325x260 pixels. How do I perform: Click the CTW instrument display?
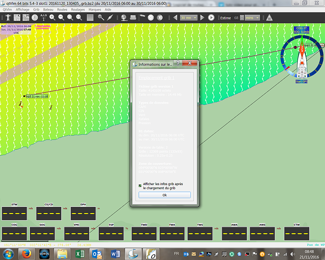click(x=297, y=234)
